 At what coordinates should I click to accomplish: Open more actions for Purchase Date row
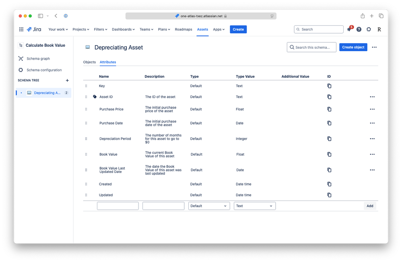(372, 123)
